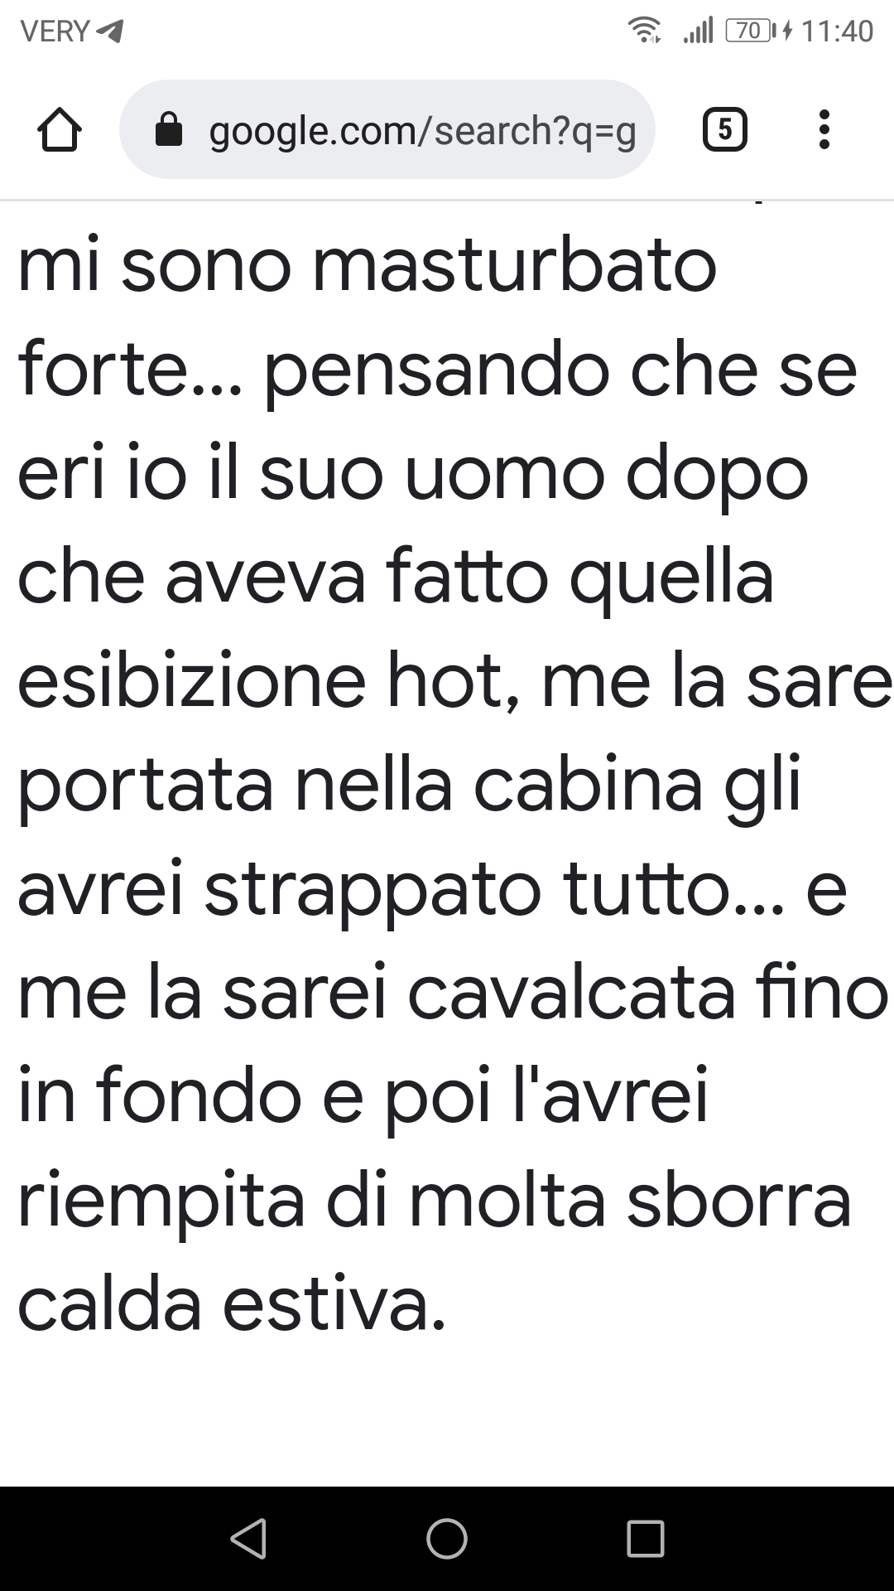Tap the text line 'in fondo e poi l'avrei'

[x=363, y=1095]
